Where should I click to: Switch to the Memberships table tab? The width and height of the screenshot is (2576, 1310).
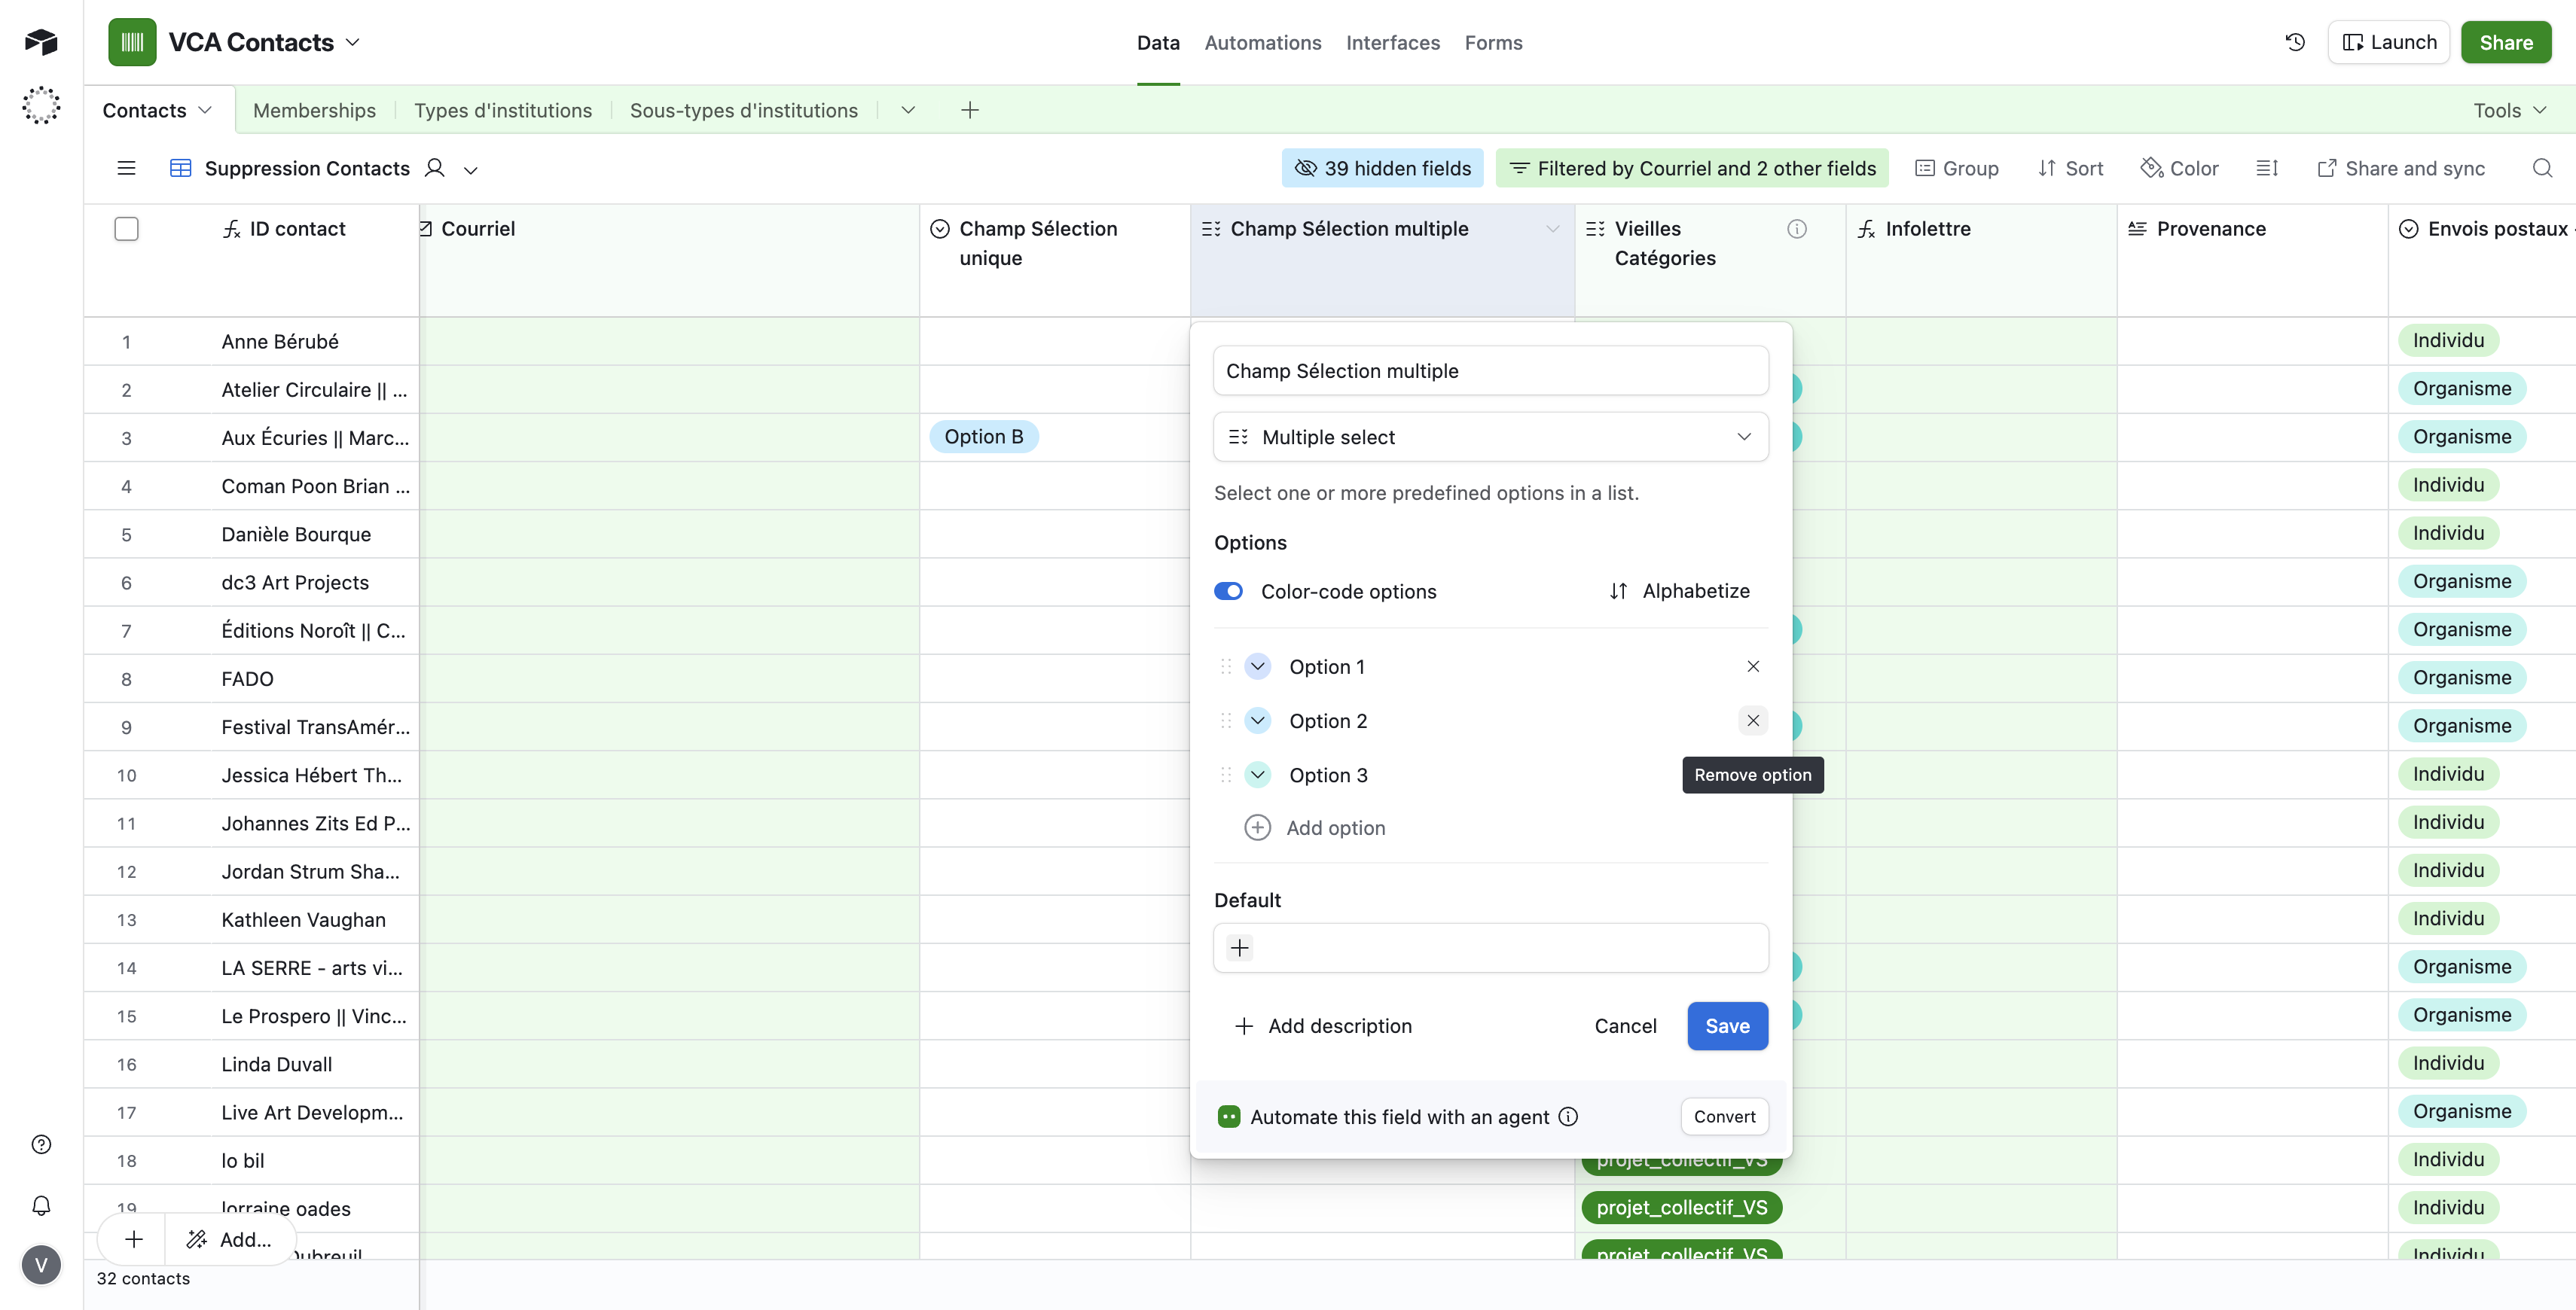point(314,110)
